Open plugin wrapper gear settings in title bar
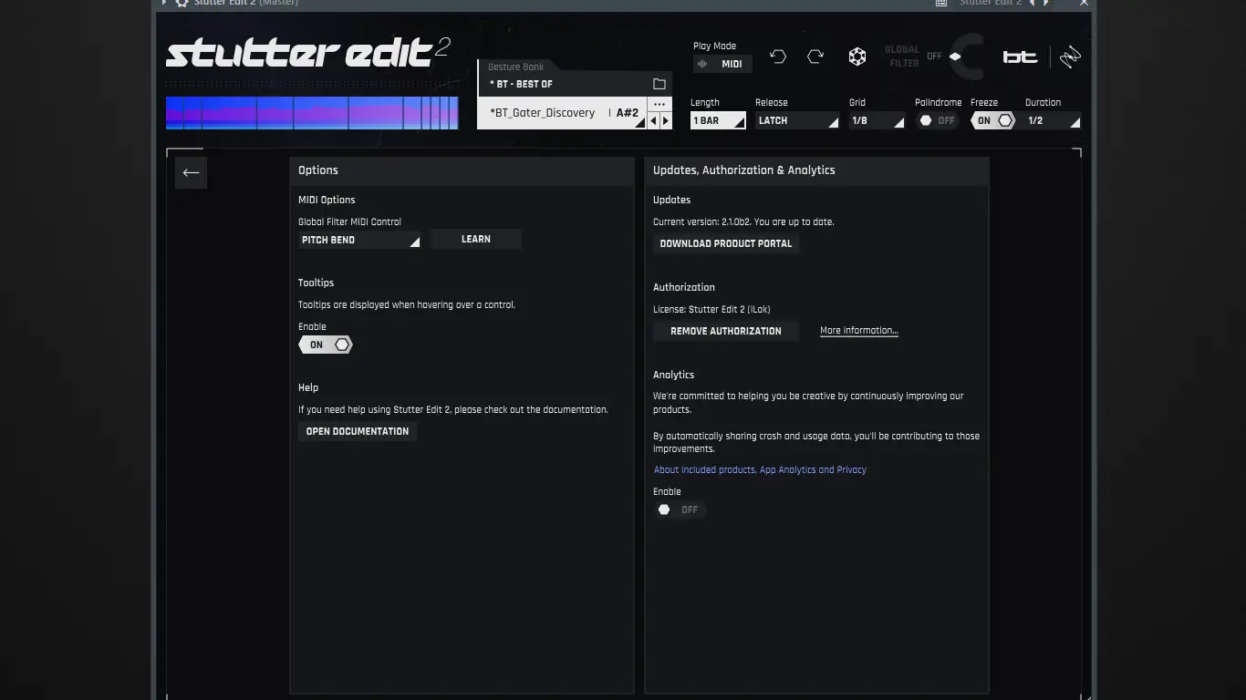The image size is (1246, 700). tap(182, 3)
